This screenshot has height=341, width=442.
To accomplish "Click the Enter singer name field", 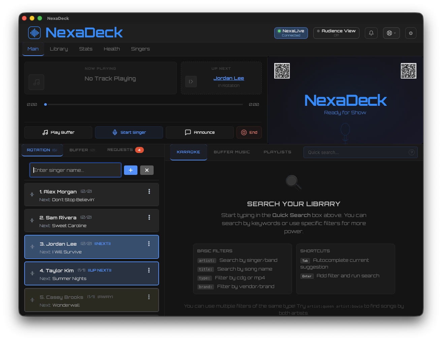I will tap(75, 170).
